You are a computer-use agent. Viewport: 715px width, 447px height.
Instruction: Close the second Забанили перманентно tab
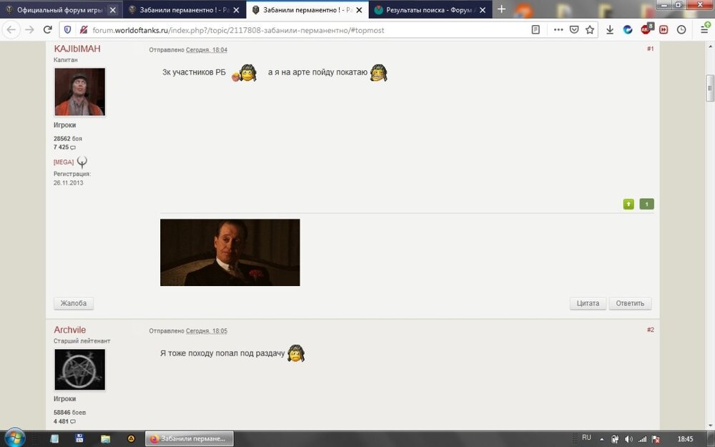pos(236,9)
